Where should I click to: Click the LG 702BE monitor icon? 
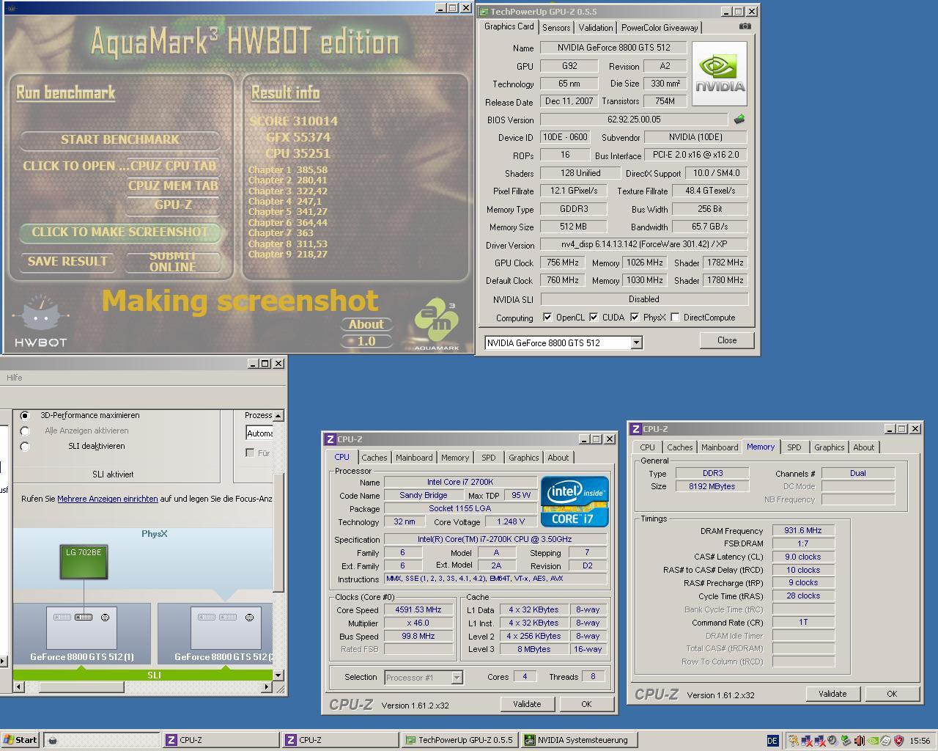click(84, 562)
